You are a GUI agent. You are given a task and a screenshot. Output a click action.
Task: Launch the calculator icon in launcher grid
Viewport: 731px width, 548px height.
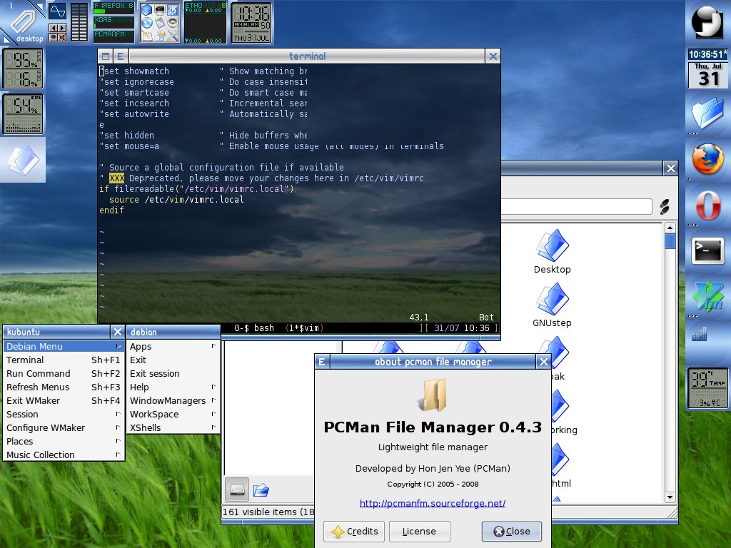pos(160,23)
